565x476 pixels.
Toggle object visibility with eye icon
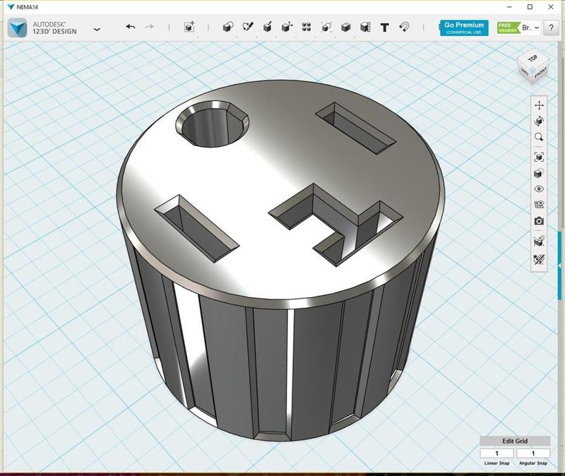538,189
